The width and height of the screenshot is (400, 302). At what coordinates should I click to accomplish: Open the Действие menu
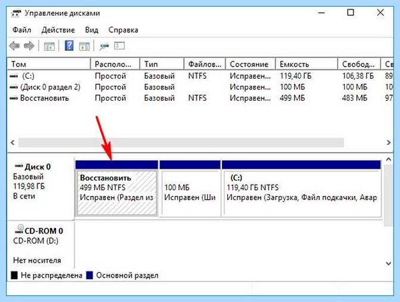[58, 30]
